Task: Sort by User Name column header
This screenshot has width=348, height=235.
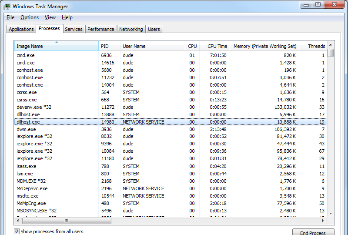Action: (x=153, y=46)
